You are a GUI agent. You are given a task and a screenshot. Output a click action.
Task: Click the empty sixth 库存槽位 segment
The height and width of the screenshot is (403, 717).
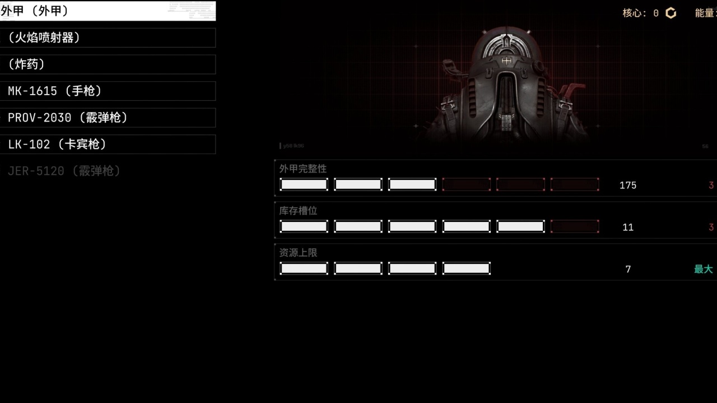click(575, 226)
